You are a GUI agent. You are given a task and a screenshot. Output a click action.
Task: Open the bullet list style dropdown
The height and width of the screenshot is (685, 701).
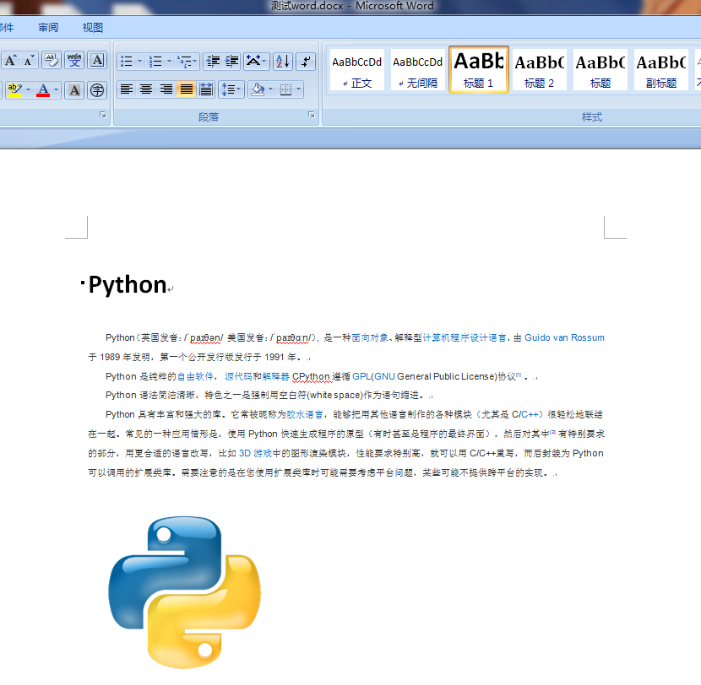(139, 62)
